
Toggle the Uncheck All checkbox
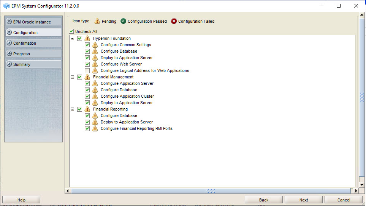pos(71,31)
